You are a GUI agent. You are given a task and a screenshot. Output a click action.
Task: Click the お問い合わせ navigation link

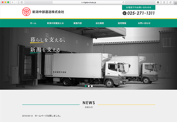click(x=144, y=23)
